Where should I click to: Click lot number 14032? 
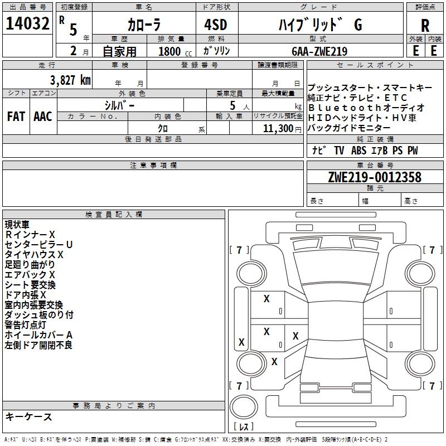(27, 23)
